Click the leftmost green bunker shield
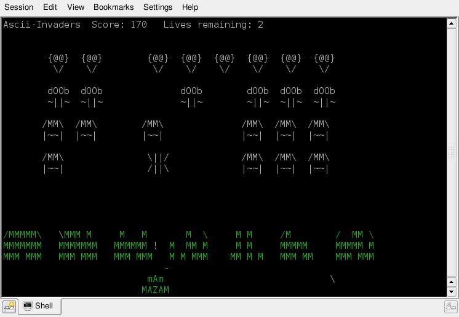Screen dimensions: 459x317 pos(23,246)
